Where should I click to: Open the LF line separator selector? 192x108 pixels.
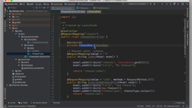point(153,106)
